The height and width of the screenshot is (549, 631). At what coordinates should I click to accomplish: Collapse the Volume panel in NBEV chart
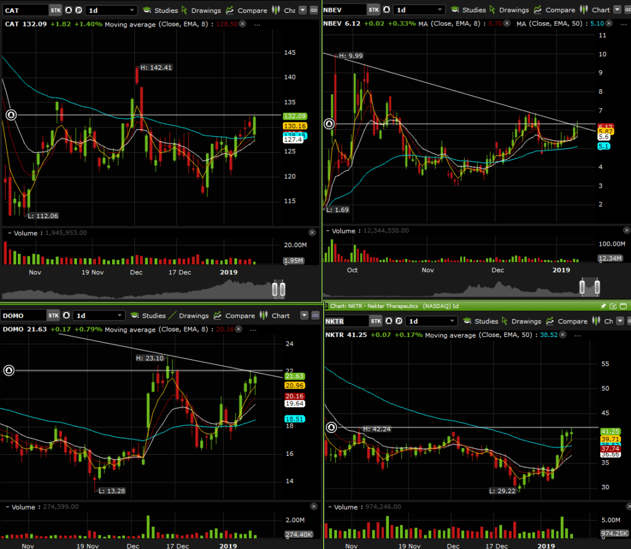[328, 231]
